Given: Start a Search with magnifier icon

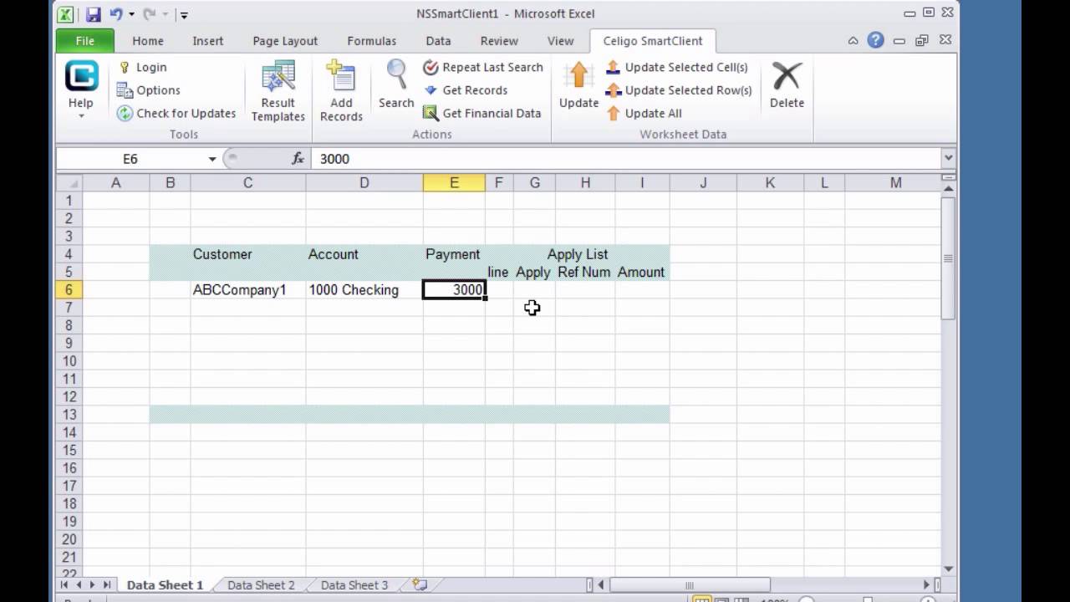Looking at the screenshot, I should [x=396, y=84].
